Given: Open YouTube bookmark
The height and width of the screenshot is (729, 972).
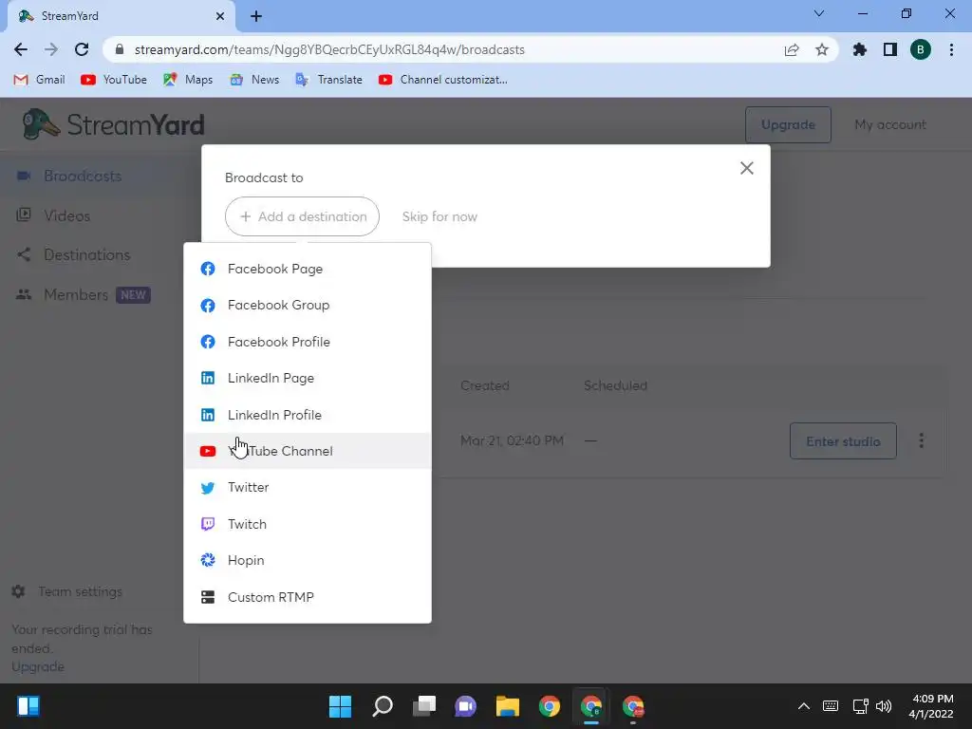Looking at the screenshot, I should (114, 80).
